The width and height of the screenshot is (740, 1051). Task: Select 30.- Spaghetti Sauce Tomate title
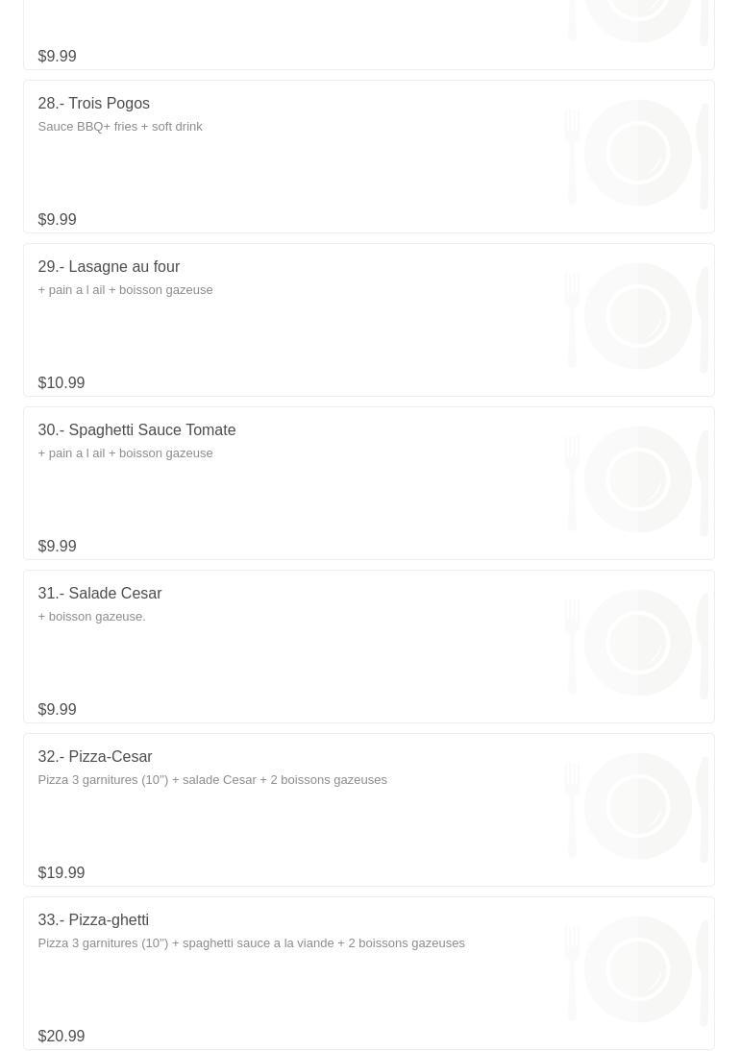(x=136, y=430)
